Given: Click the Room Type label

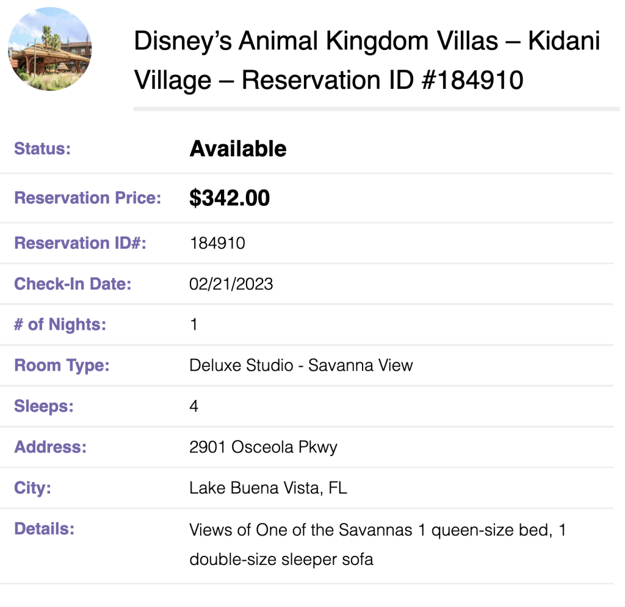Looking at the screenshot, I should pos(62,366).
